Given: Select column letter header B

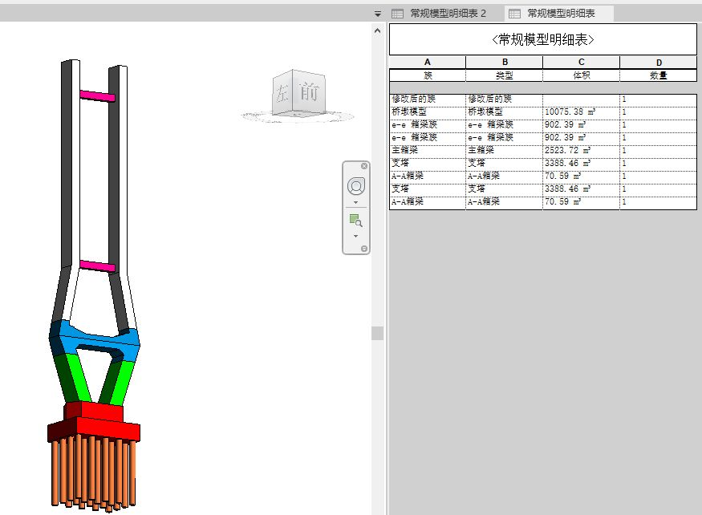Looking at the screenshot, I should (x=505, y=63).
